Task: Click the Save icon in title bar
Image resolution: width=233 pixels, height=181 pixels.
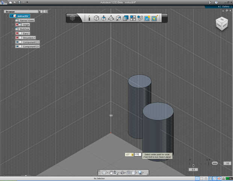Action: [x=19, y=2]
